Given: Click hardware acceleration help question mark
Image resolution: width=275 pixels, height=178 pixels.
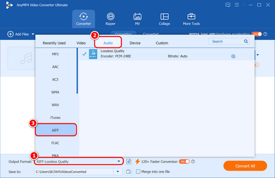Looking at the screenshot, I should tap(265, 34).
